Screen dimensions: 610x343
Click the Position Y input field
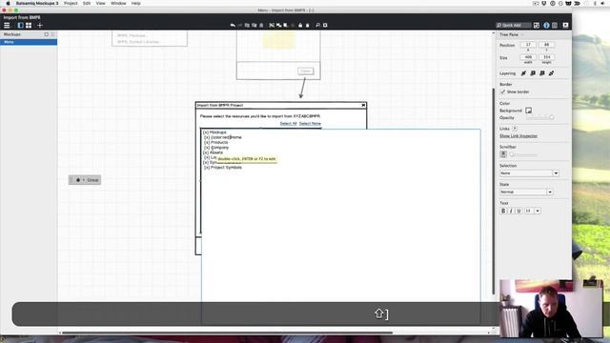pyautogui.click(x=546, y=45)
